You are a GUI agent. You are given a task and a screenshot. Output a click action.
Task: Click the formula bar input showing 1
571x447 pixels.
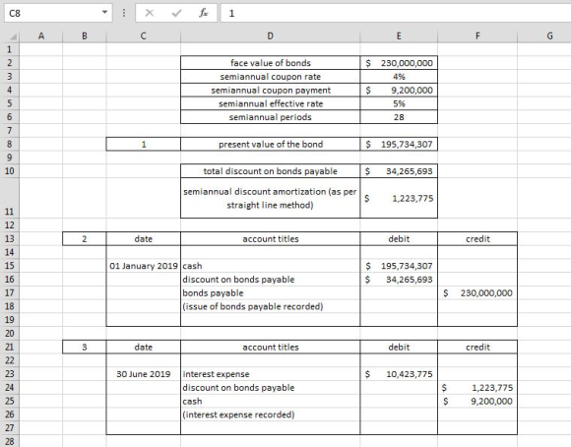[x=396, y=13]
